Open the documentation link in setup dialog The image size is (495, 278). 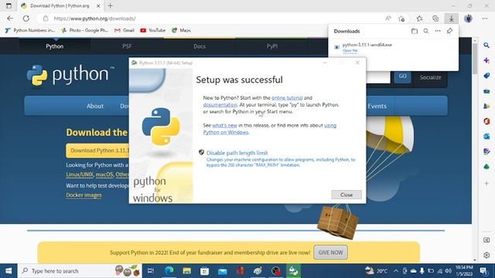pos(220,105)
